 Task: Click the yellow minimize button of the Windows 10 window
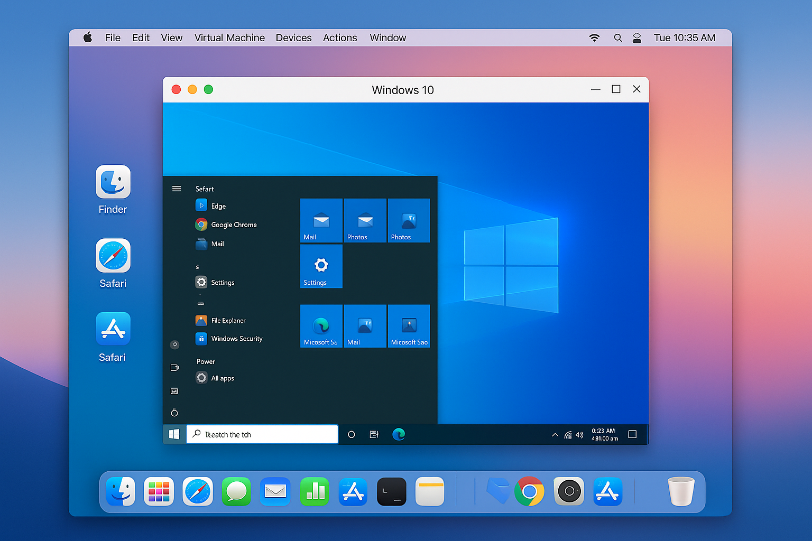[192, 89]
